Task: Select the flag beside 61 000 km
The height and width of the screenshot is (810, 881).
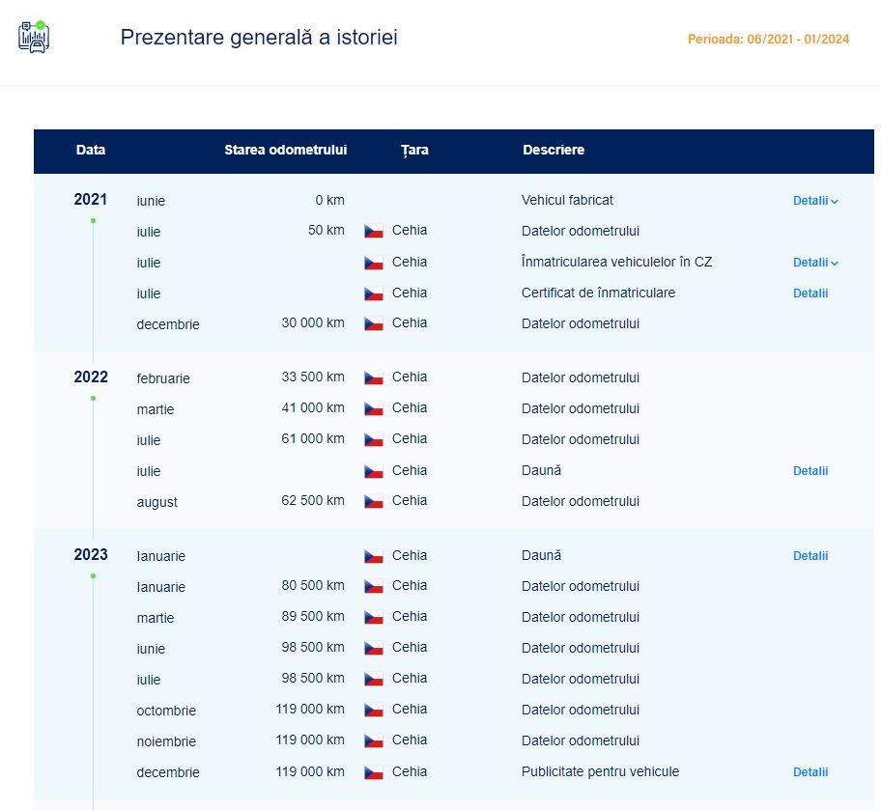Action: point(374,439)
